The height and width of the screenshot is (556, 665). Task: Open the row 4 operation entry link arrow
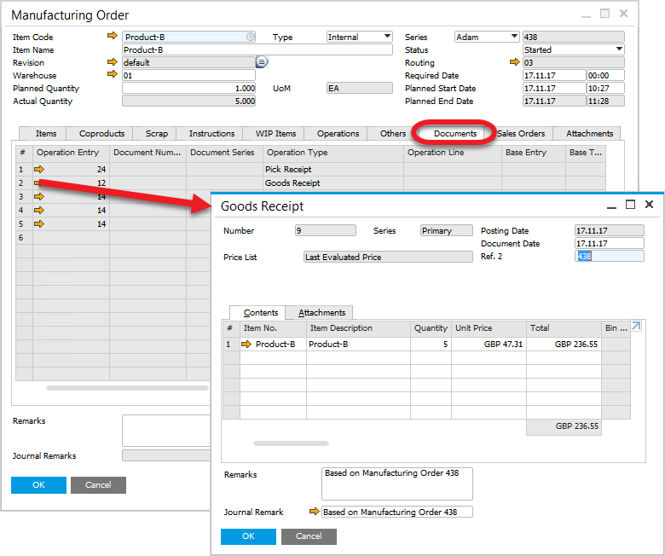click(39, 210)
